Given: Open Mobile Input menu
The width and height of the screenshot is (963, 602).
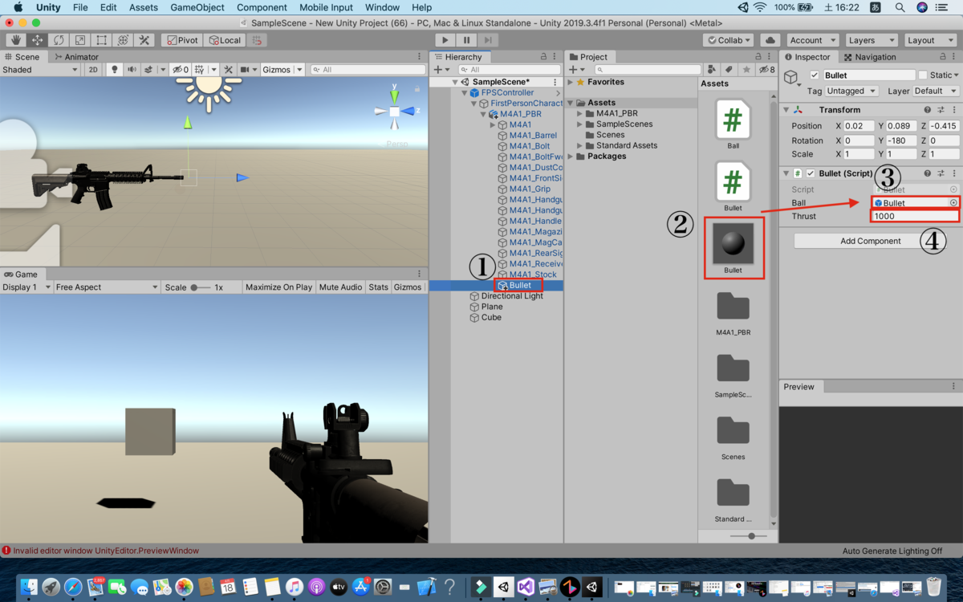Looking at the screenshot, I should [x=326, y=7].
